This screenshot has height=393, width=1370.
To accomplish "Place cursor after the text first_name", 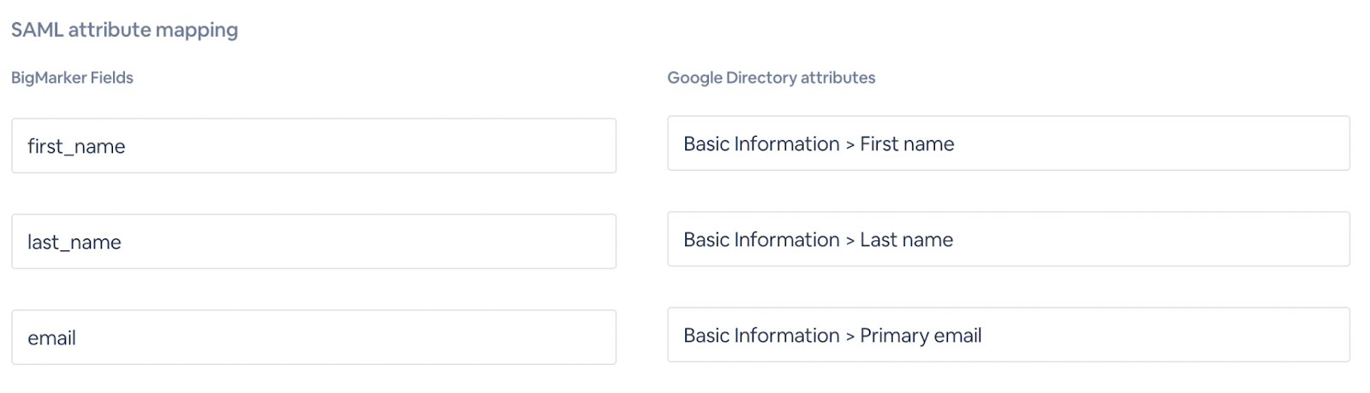I will point(127,146).
